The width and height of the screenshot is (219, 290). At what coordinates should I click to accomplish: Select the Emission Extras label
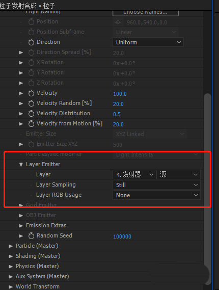(x=46, y=225)
